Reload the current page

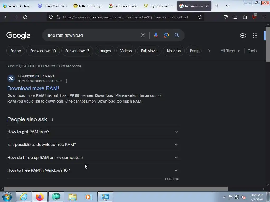[25, 17]
